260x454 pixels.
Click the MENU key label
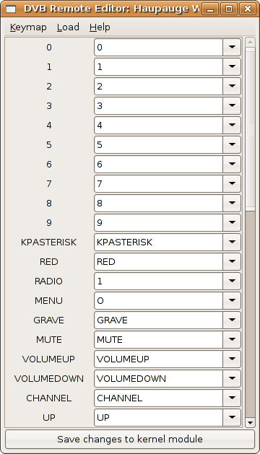(48, 300)
